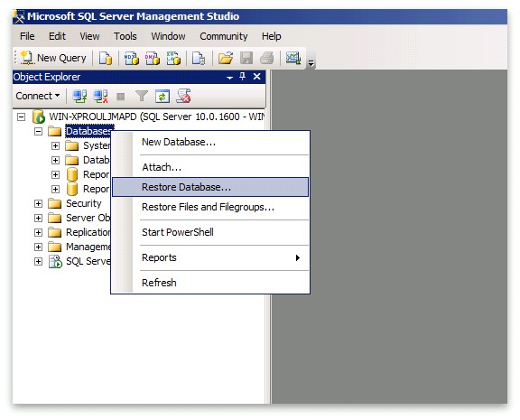Image resolution: width=520 pixels, height=420 pixels.
Task: Click the Analysis Services MDX Query icon
Action: pos(131,58)
